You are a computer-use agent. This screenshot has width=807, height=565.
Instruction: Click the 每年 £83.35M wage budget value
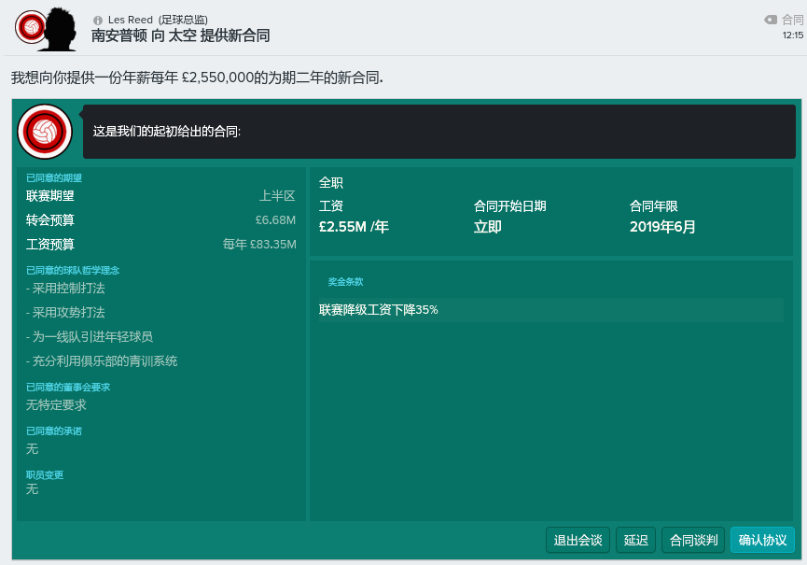(x=259, y=244)
